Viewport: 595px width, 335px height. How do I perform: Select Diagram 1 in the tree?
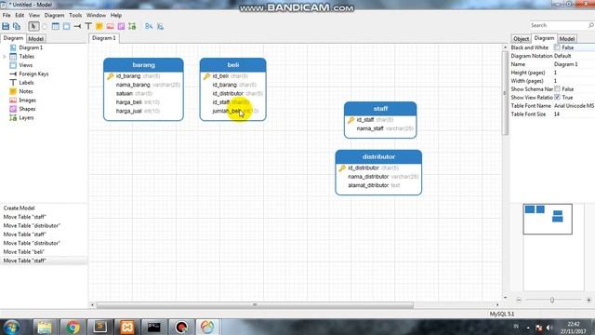(x=31, y=47)
